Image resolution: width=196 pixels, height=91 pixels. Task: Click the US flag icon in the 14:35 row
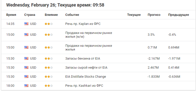pos(26,24)
